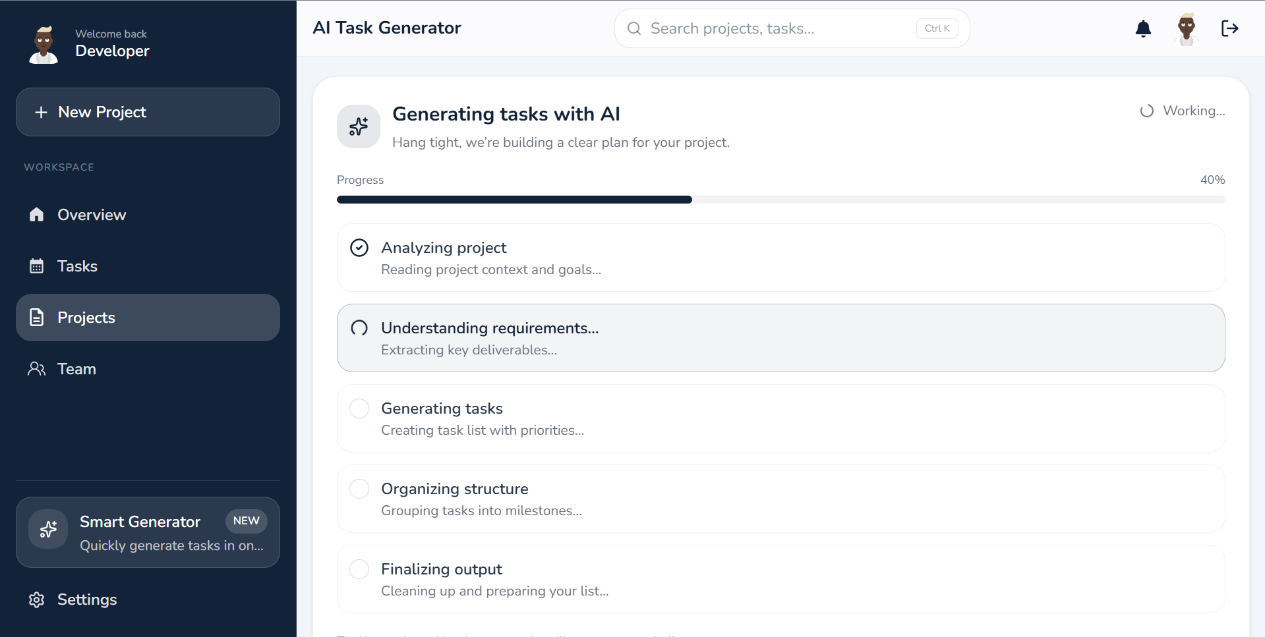Open Settings from the sidebar
Screen dimensions: 1265x637
(148, 599)
